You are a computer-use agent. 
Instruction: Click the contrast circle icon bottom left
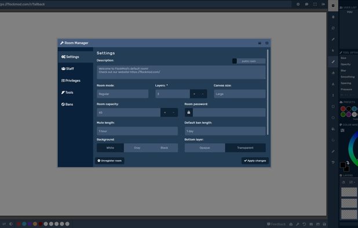pos(11,224)
